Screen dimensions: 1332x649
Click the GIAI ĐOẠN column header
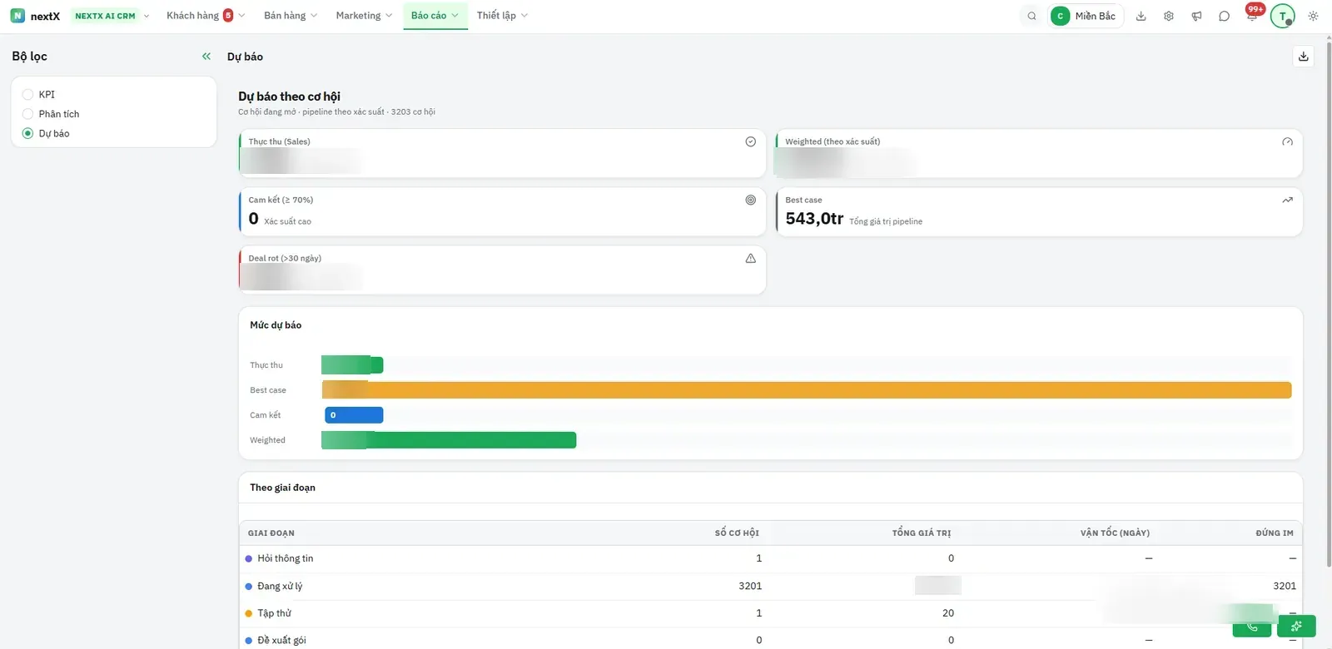(271, 533)
